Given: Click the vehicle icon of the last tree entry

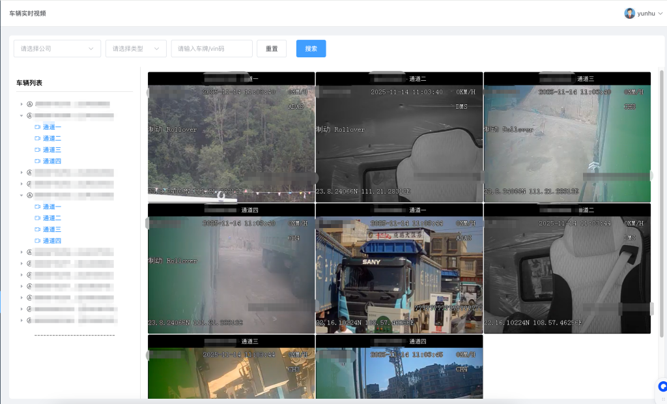Looking at the screenshot, I should (x=29, y=321).
